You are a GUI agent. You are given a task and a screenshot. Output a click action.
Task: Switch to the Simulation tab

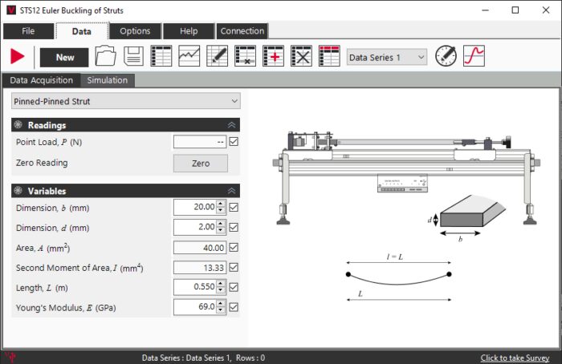click(x=108, y=80)
